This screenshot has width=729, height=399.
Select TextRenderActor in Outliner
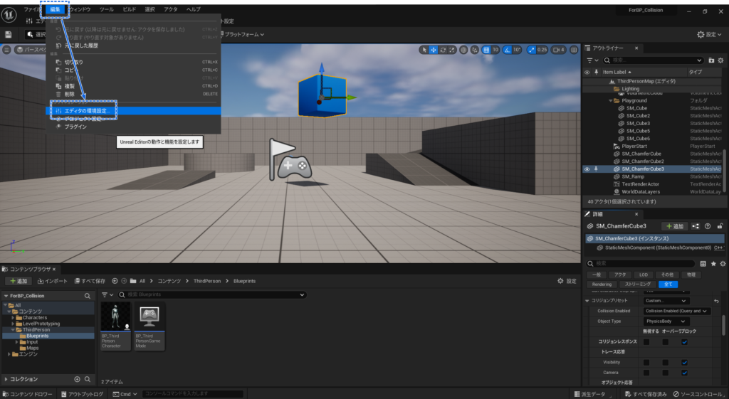coord(640,184)
